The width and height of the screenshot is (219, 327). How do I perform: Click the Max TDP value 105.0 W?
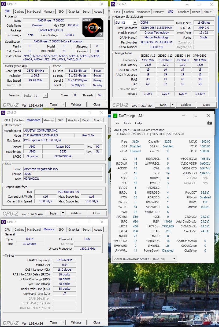coord(73,25)
